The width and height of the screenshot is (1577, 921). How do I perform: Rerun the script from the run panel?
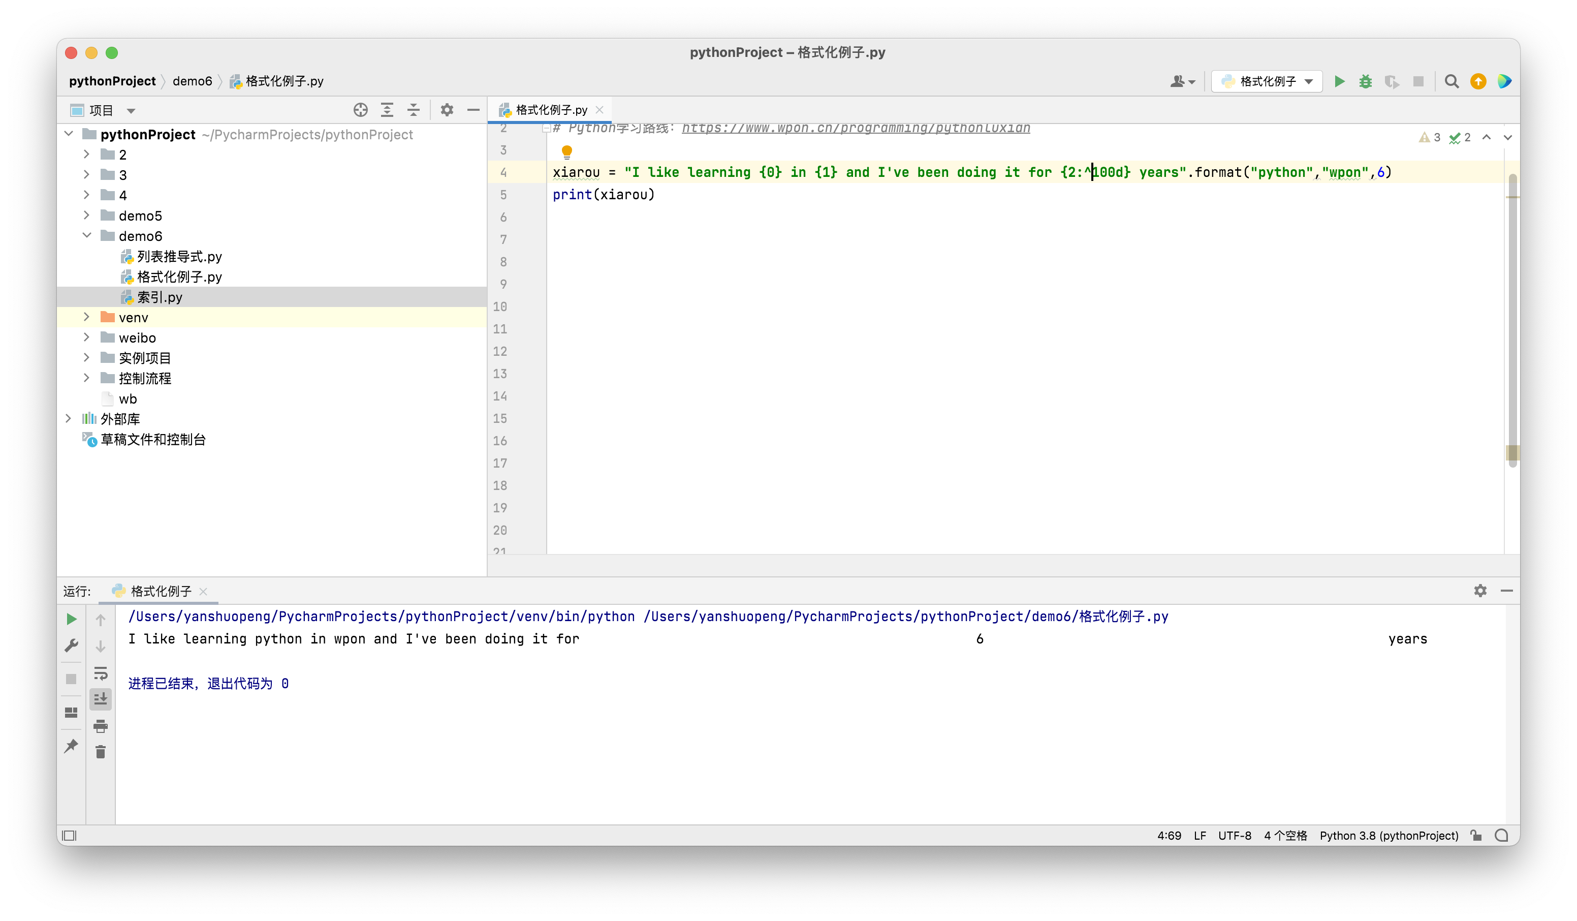pos(71,619)
